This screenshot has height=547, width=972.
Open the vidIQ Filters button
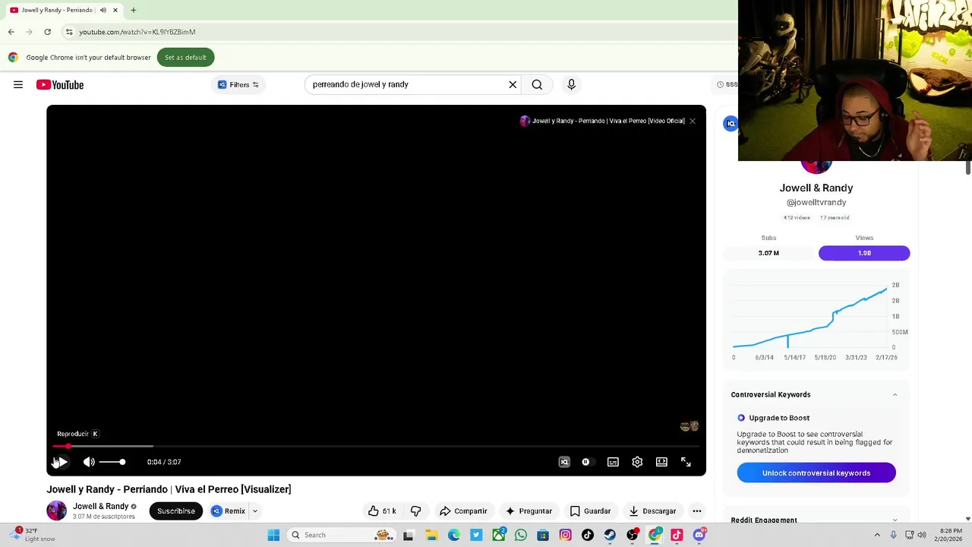click(x=238, y=84)
